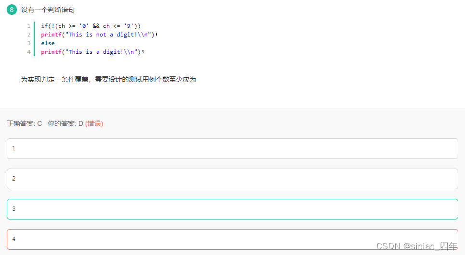Choose the red-bordered option 4
The image size is (465, 255).
(x=232, y=239)
